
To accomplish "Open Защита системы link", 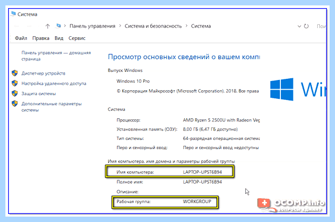I will (x=38, y=93).
